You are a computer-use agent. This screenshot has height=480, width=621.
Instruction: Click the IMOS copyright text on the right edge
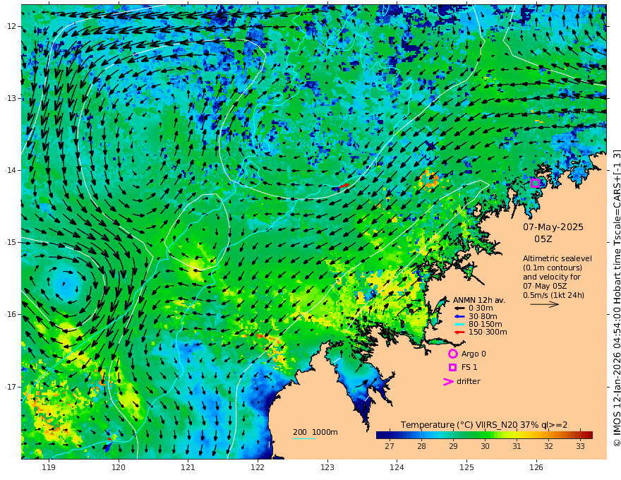616,298
